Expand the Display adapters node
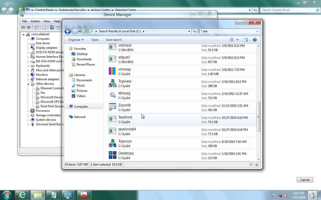Screen dimensions: 321x200 pyautogui.click(x=28, y=48)
